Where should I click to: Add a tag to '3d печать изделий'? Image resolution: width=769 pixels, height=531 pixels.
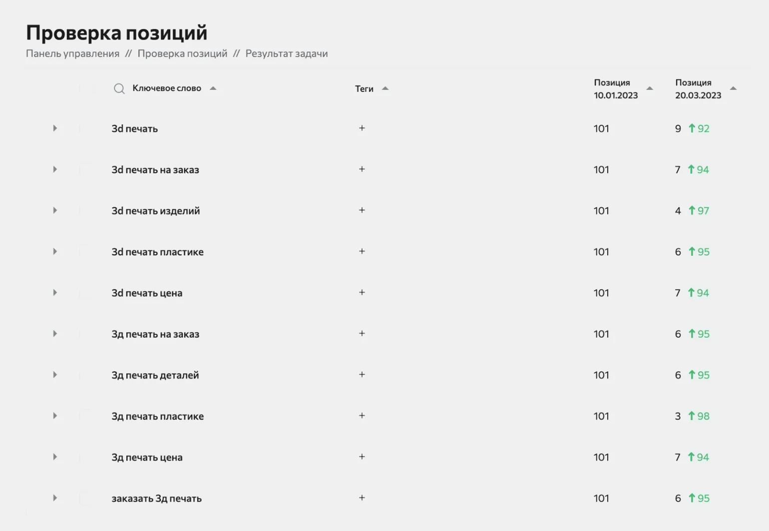tap(362, 210)
